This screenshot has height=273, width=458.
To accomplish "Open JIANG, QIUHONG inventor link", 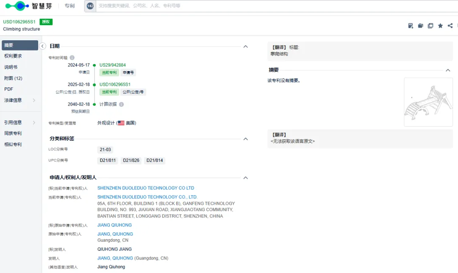I will tap(115, 258).
